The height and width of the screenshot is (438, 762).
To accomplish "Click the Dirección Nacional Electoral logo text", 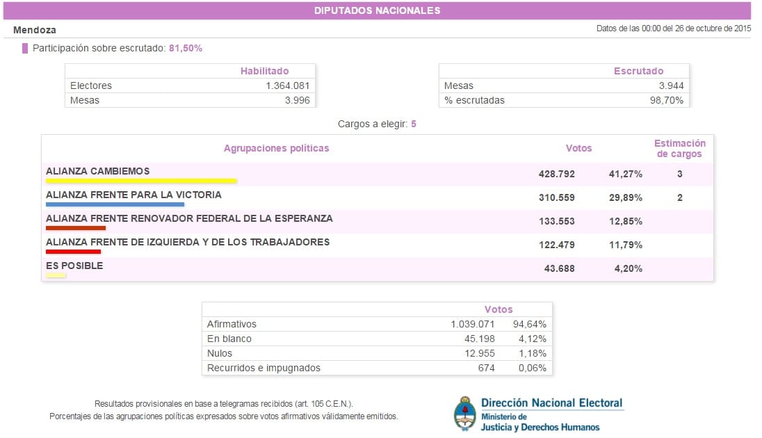I will point(551,403).
